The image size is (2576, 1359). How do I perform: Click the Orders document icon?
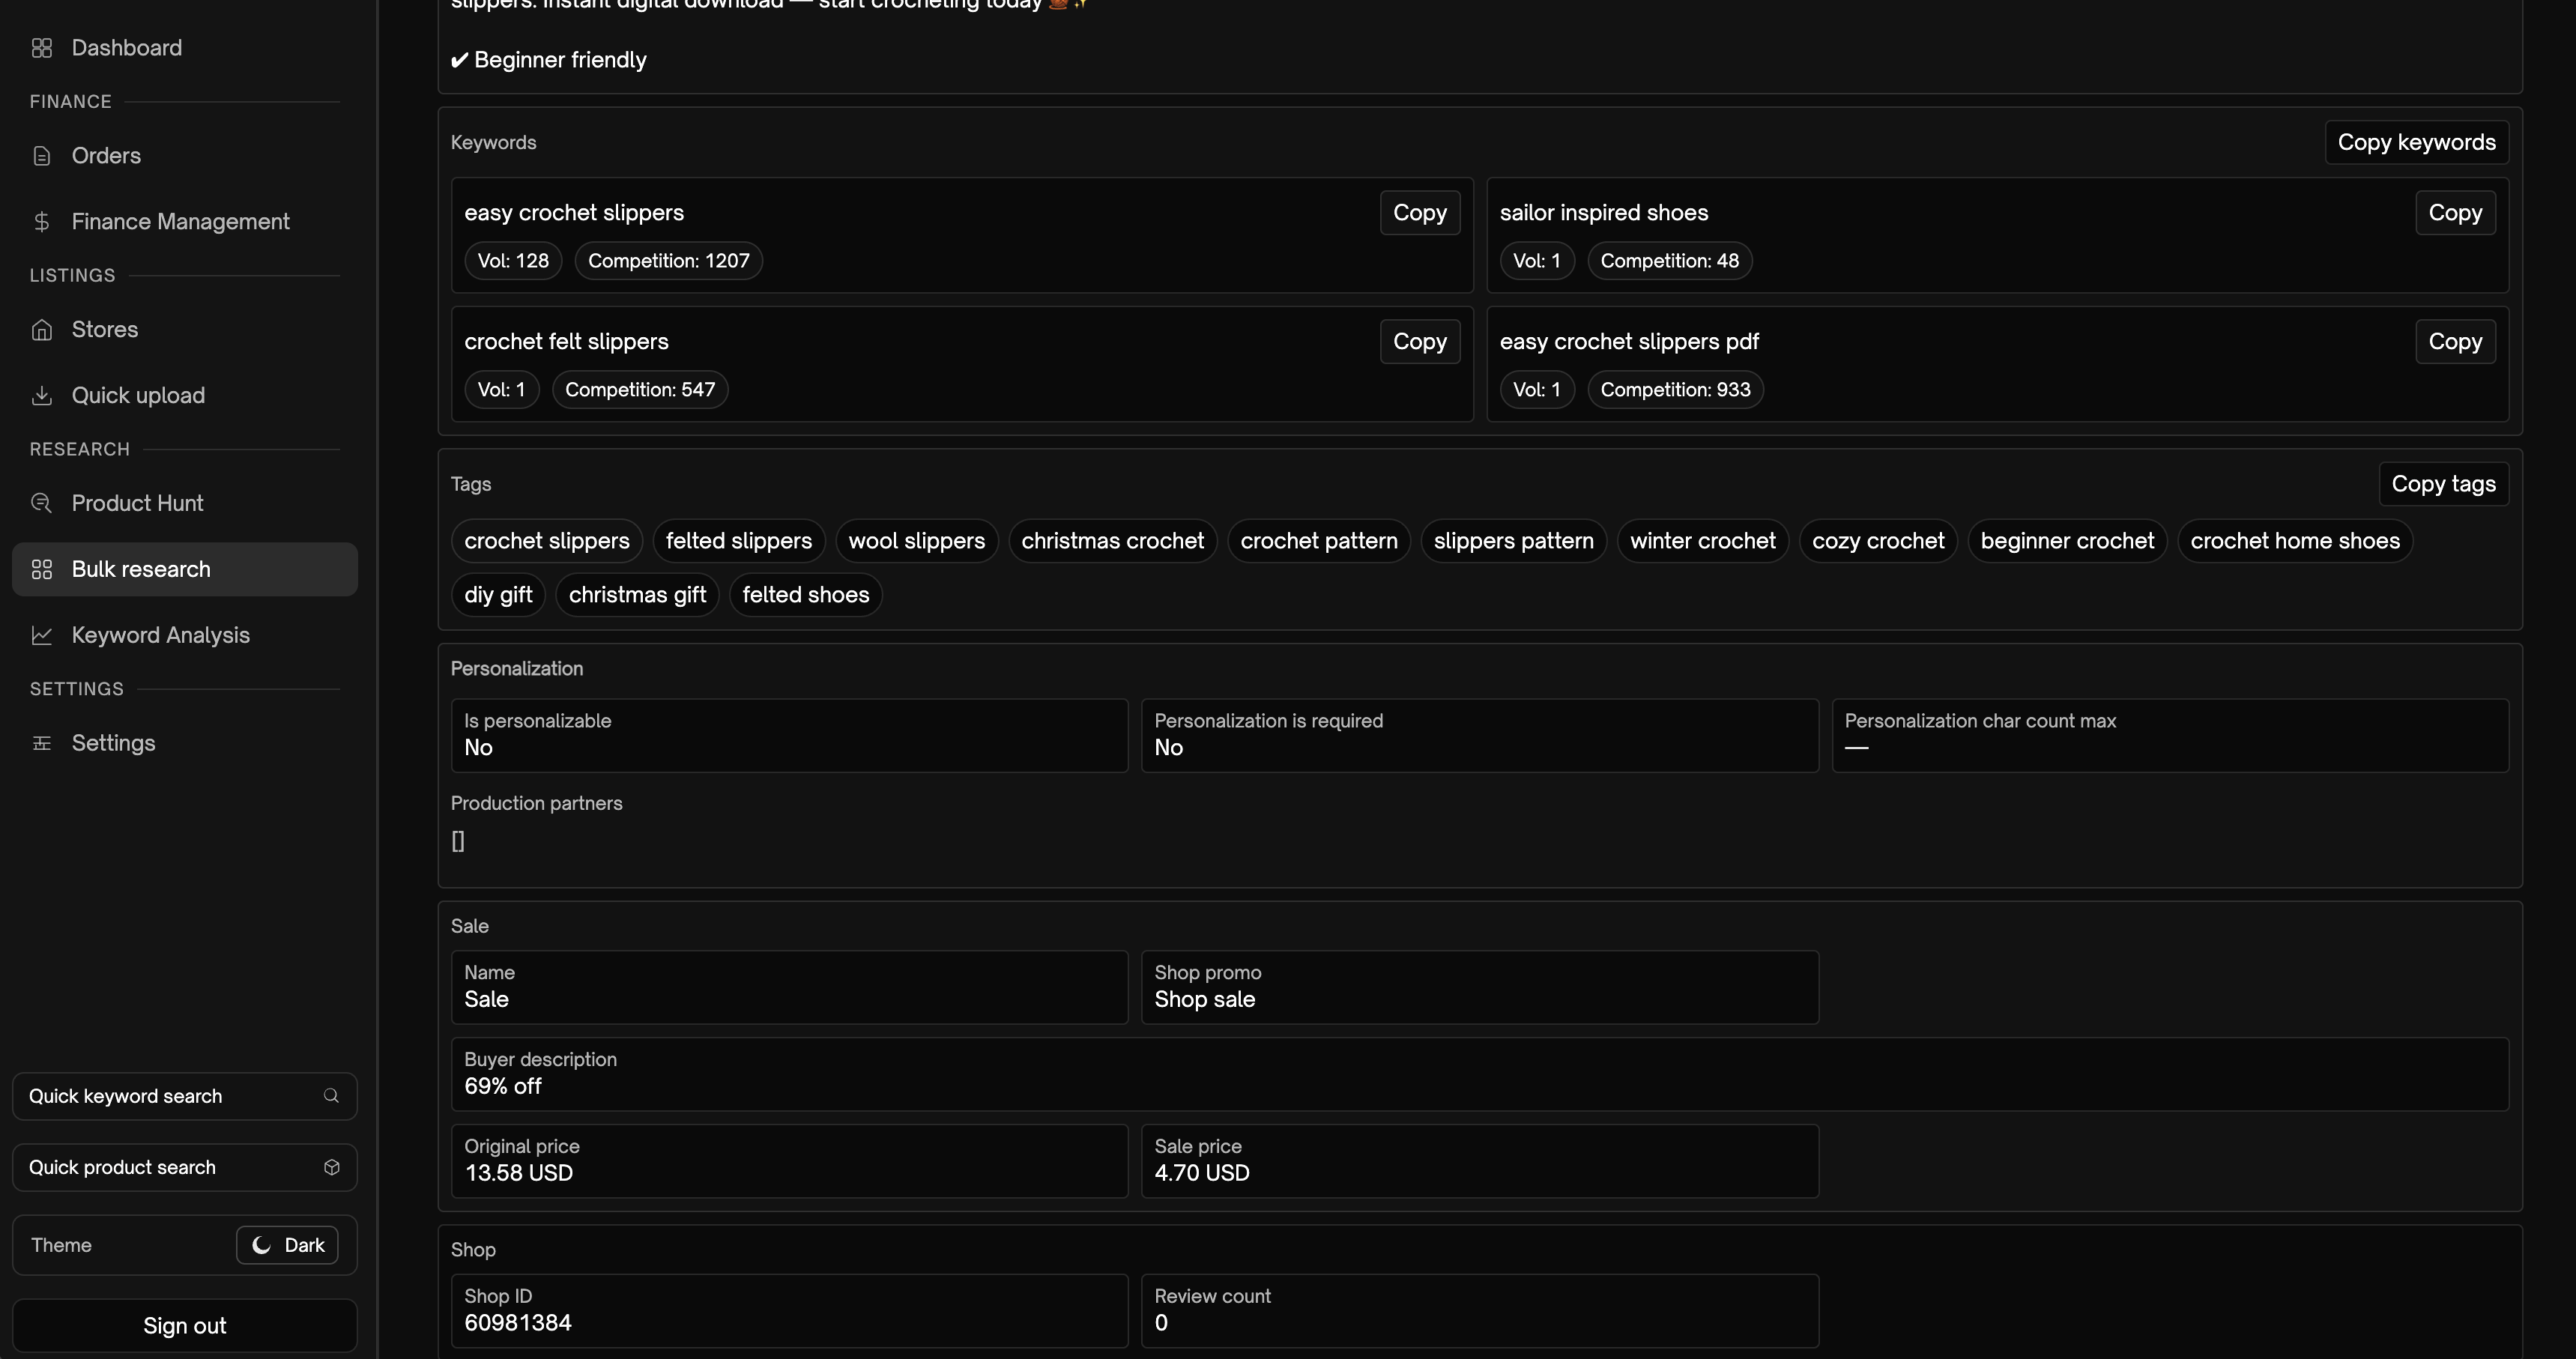click(42, 155)
